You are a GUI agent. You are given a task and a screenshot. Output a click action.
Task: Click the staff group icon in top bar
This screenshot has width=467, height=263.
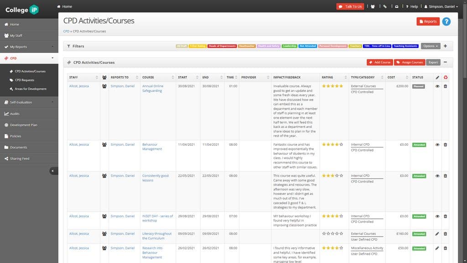[373, 6]
